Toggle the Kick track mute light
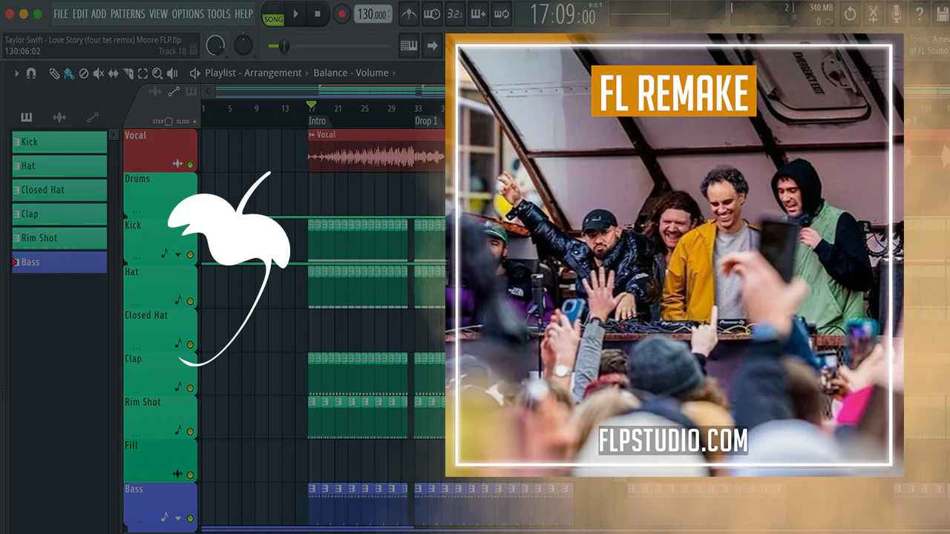The height and width of the screenshot is (534, 950). pos(190,255)
